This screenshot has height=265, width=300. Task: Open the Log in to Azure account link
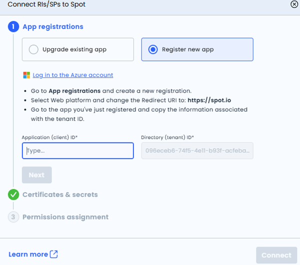pyautogui.click(x=73, y=75)
